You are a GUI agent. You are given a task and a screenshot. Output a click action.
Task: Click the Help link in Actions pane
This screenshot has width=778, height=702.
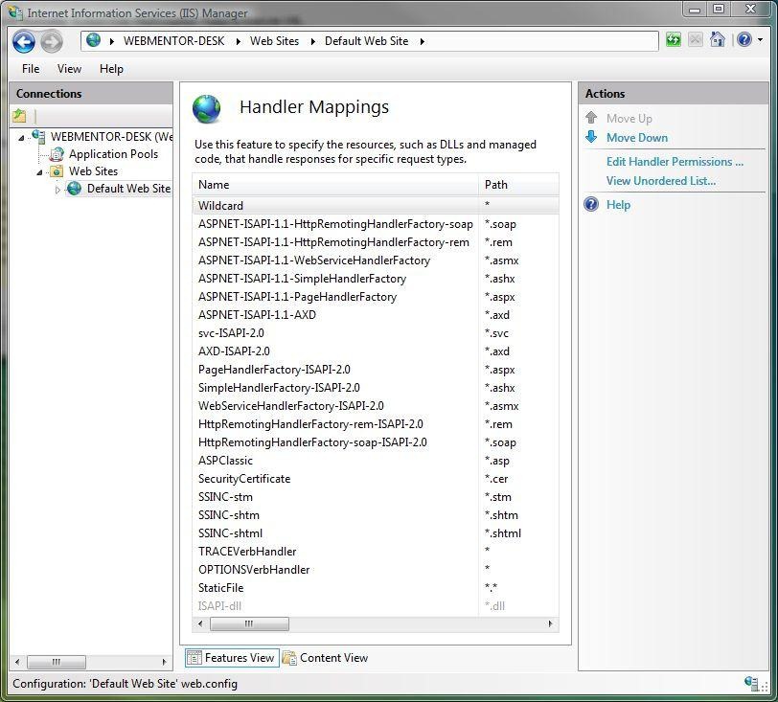point(618,205)
